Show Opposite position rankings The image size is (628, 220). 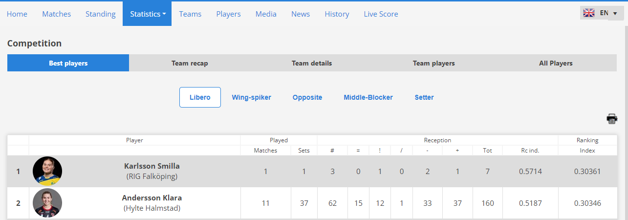point(307,97)
